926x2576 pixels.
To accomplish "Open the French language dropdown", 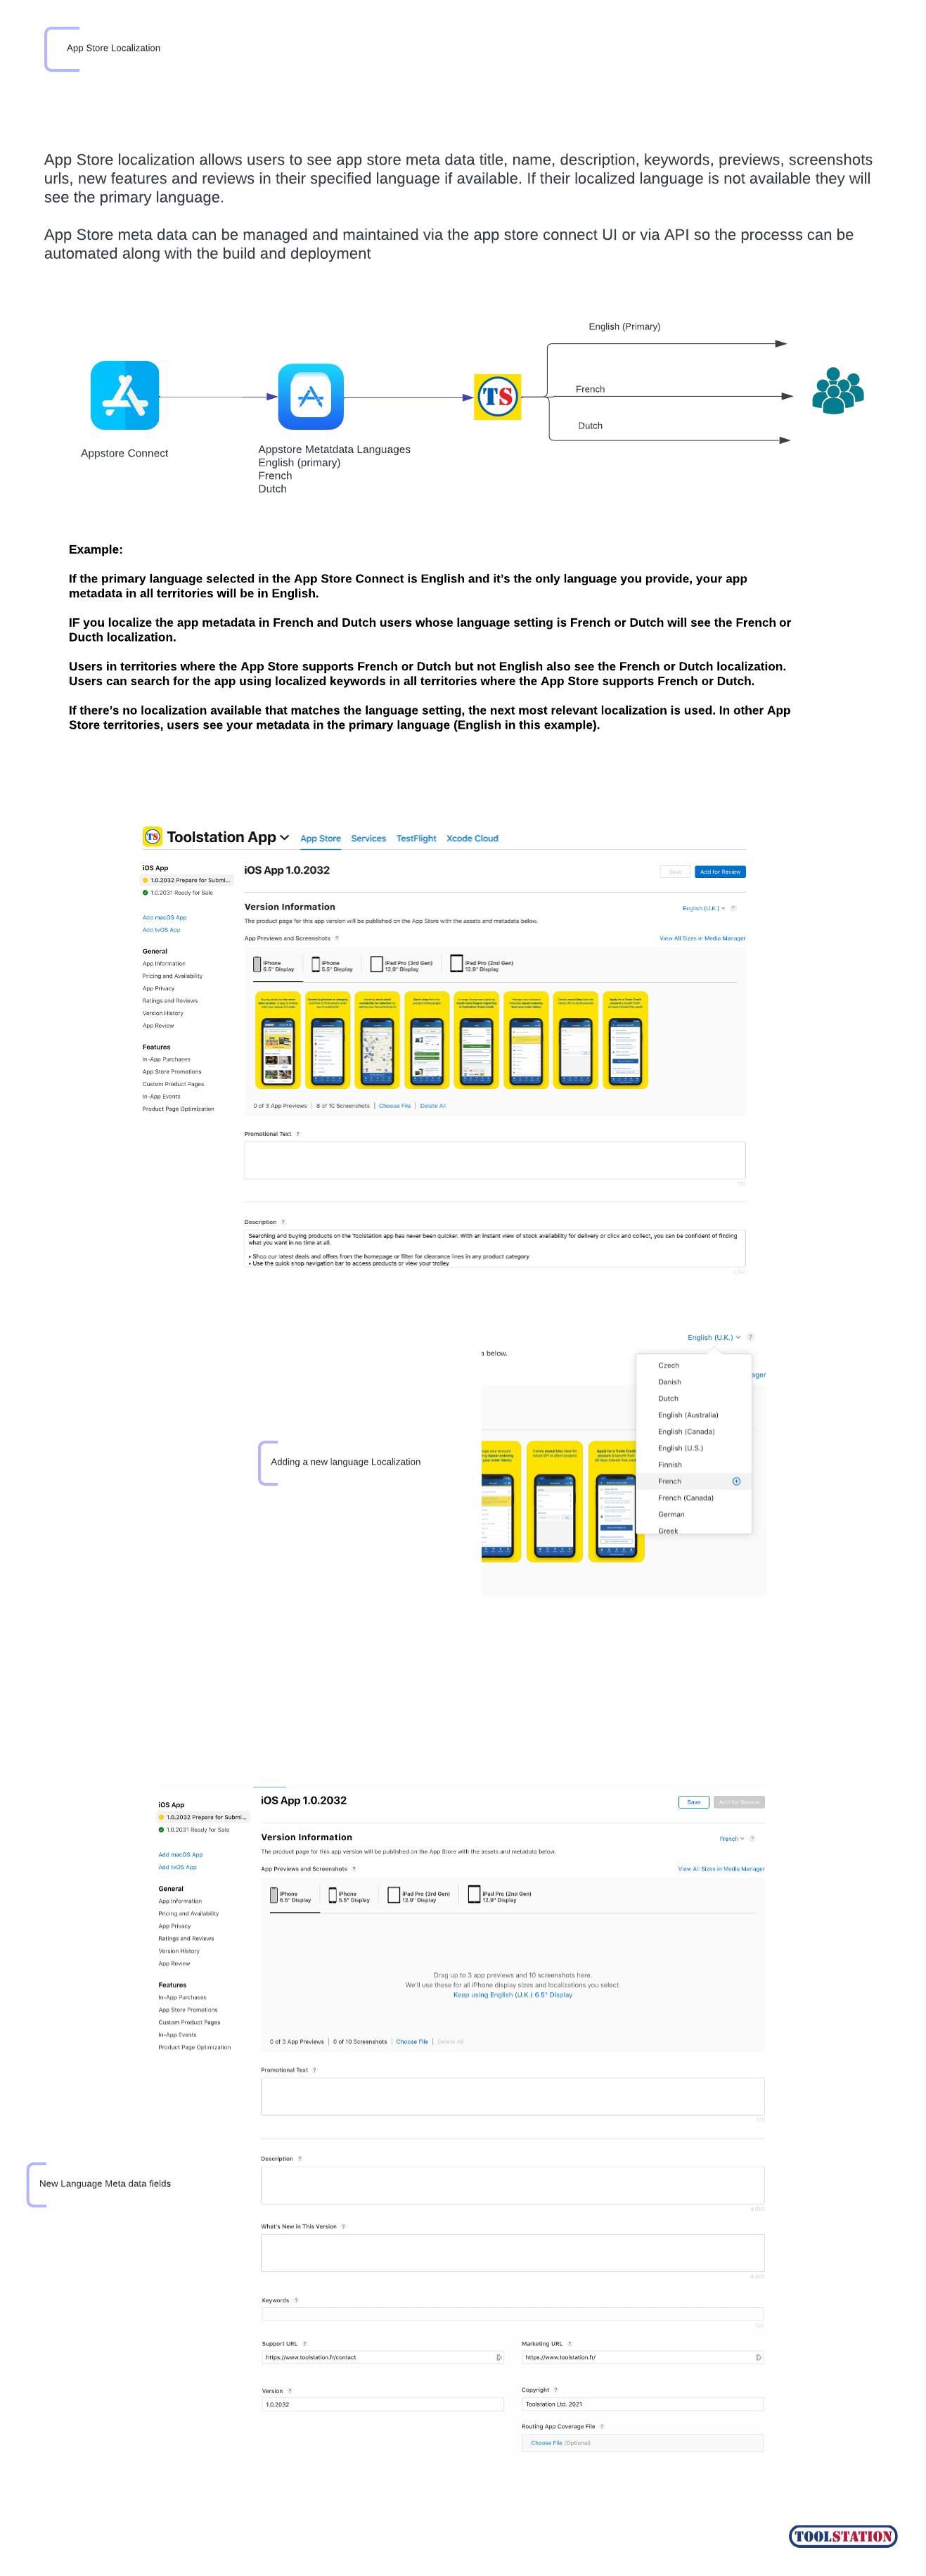I will pyautogui.click(x=731, y=1838).
